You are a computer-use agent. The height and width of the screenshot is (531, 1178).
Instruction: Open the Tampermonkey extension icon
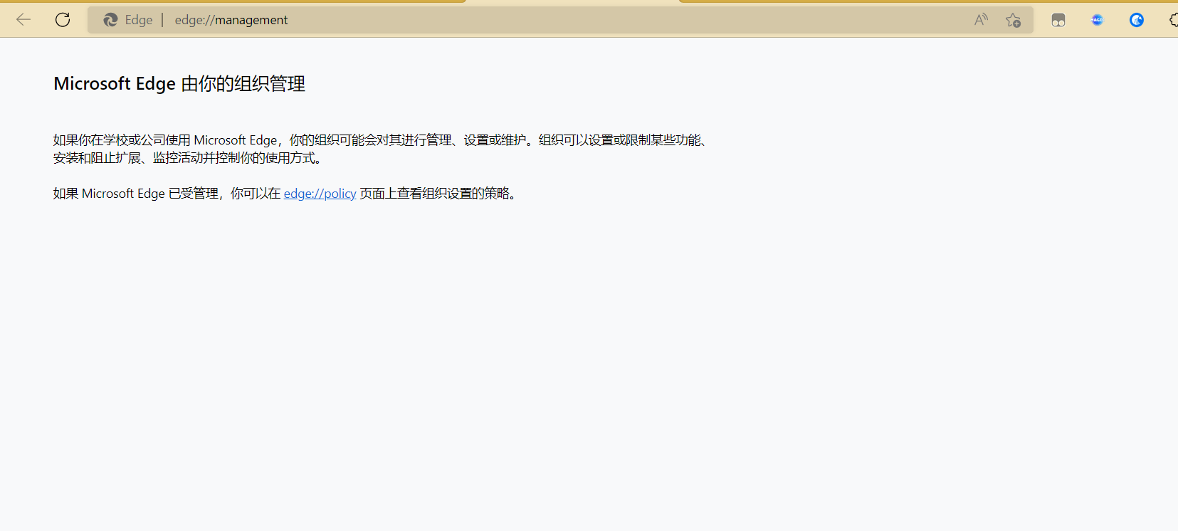click(x=1058, y=20)
